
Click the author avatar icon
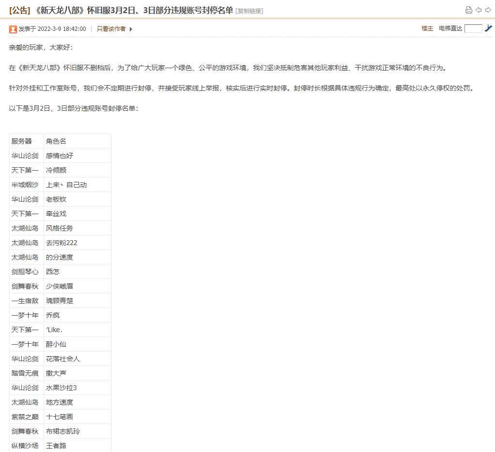[x=13, y=29]
